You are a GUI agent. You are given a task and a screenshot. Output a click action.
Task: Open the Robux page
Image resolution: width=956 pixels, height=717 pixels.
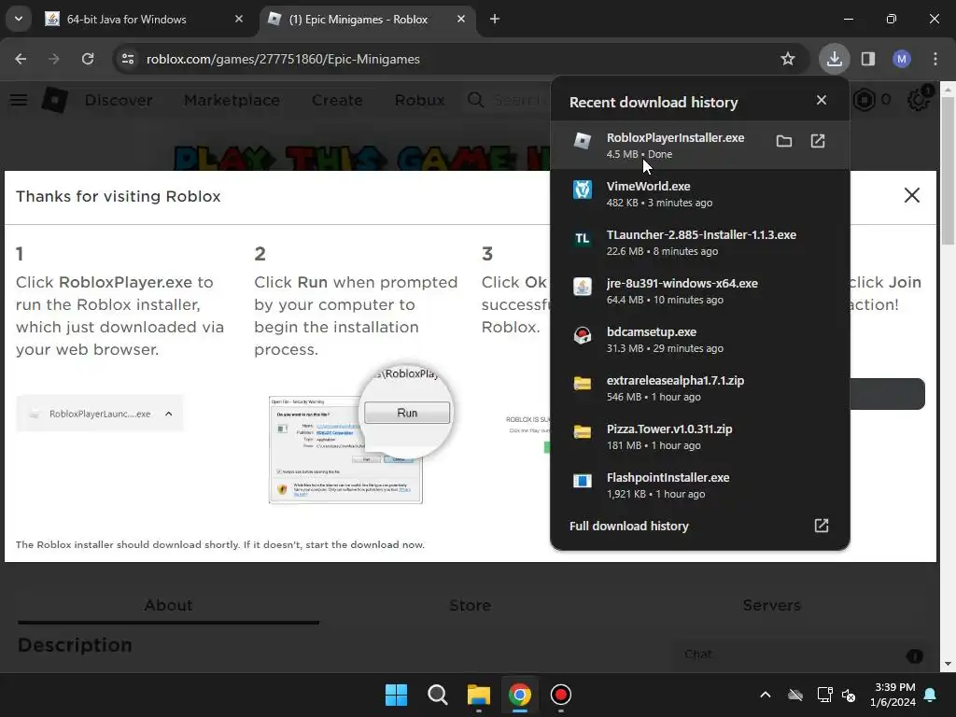pos(419,100)
